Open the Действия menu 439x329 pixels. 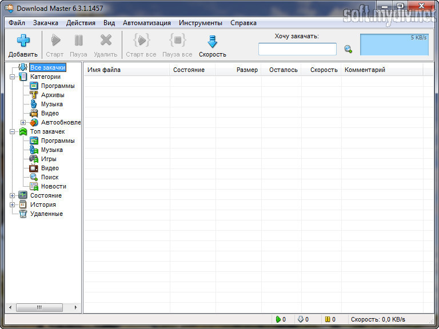tap(81, 23)
